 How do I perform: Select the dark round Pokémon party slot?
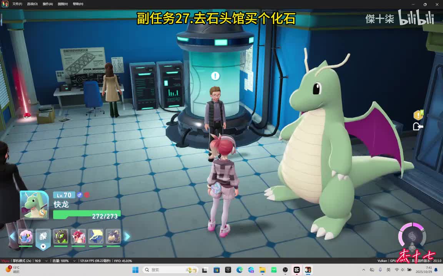click(113, 236)
